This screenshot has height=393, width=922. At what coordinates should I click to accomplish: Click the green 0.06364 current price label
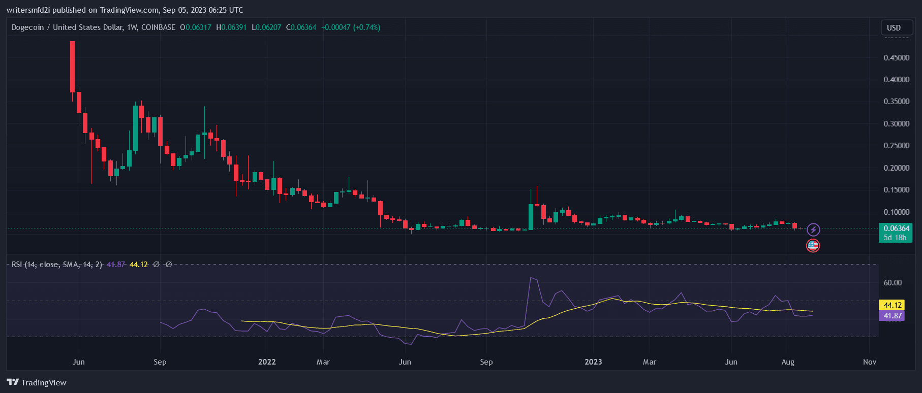(x=896, y=228)
